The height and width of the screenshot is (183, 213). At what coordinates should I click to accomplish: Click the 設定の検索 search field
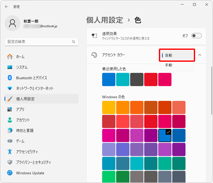click(41, 42)
